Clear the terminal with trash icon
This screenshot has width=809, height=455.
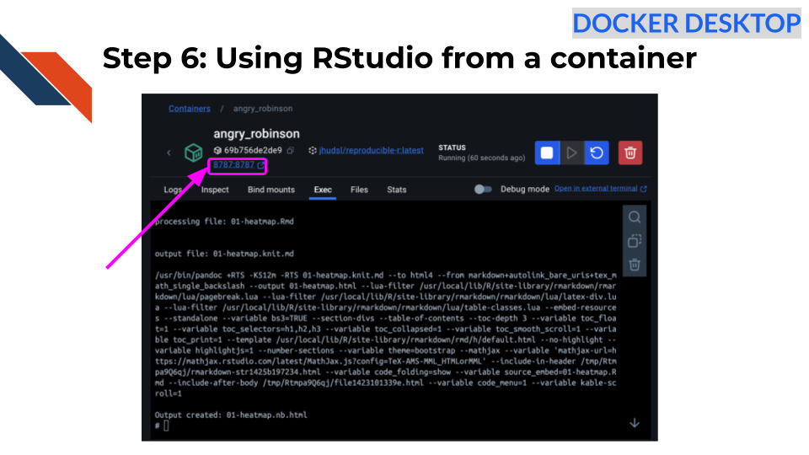pyautogui.click(x=635, y=265)
